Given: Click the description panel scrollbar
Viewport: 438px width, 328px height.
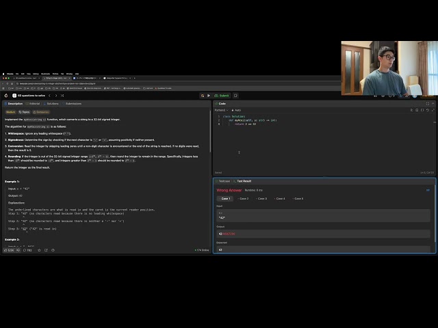Looking at the screenshot, I should click(210, 131).
